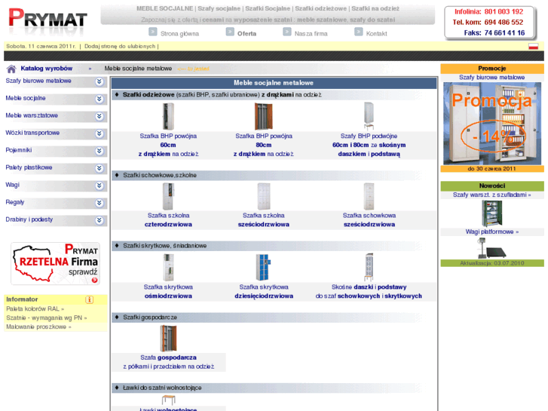Viewport: 548px width, 411px height.
Task: Expand the Drabiny i podesty menu chevron
Action: coord(99,220)
